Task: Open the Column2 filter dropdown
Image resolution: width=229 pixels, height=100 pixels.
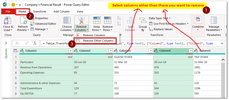Action: pyautogui.click(x=111, y=51)
